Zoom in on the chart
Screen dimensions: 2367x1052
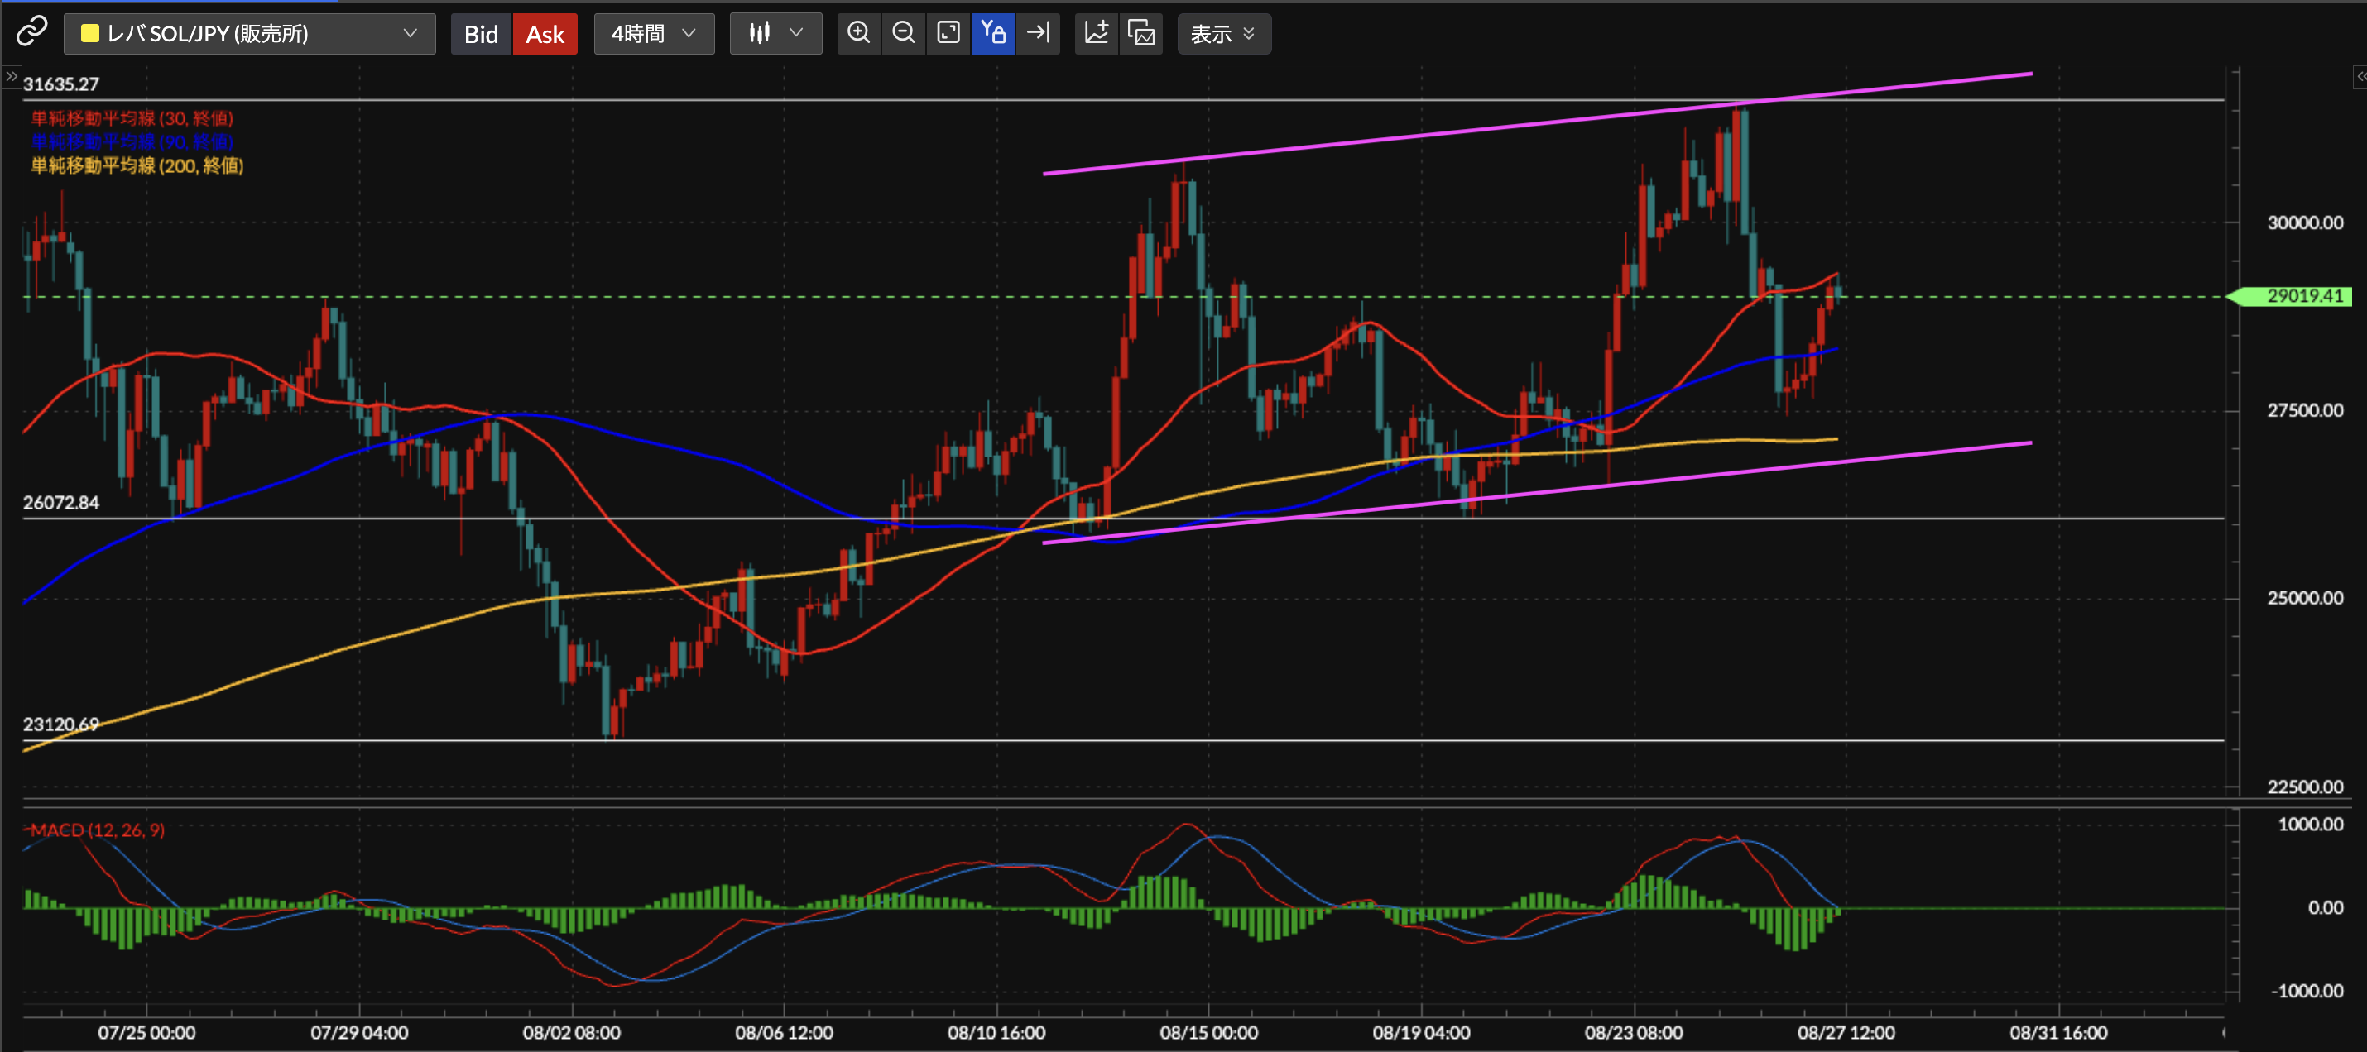point(858,33)
